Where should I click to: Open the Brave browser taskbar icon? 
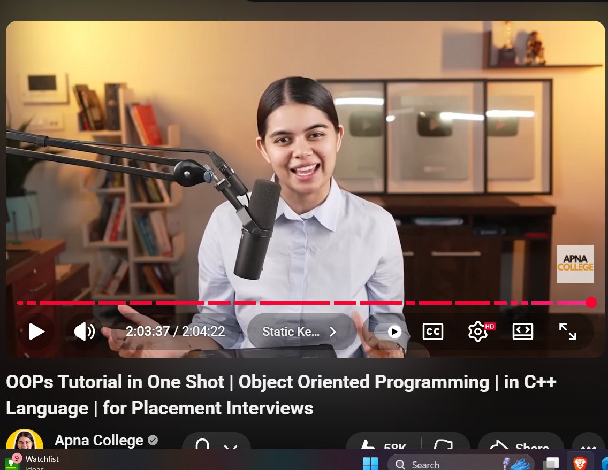[580, 463]
